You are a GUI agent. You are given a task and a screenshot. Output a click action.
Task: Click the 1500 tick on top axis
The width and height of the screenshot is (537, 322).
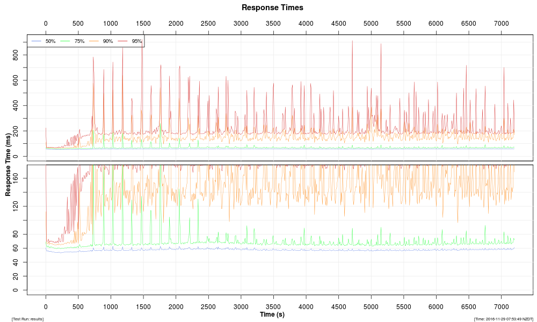pos(143,24)
